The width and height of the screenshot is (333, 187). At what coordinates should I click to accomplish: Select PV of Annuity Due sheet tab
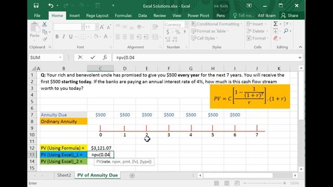(97, 175)
